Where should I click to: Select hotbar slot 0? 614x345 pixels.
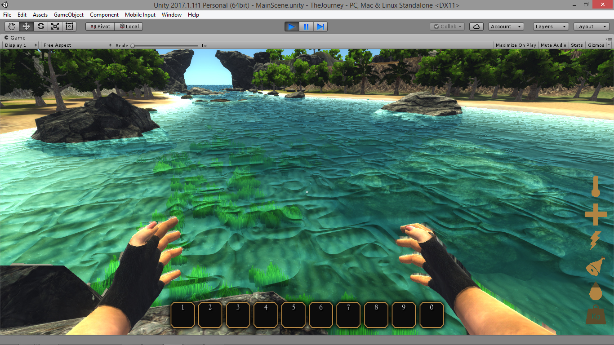click(x=432, y=315)
